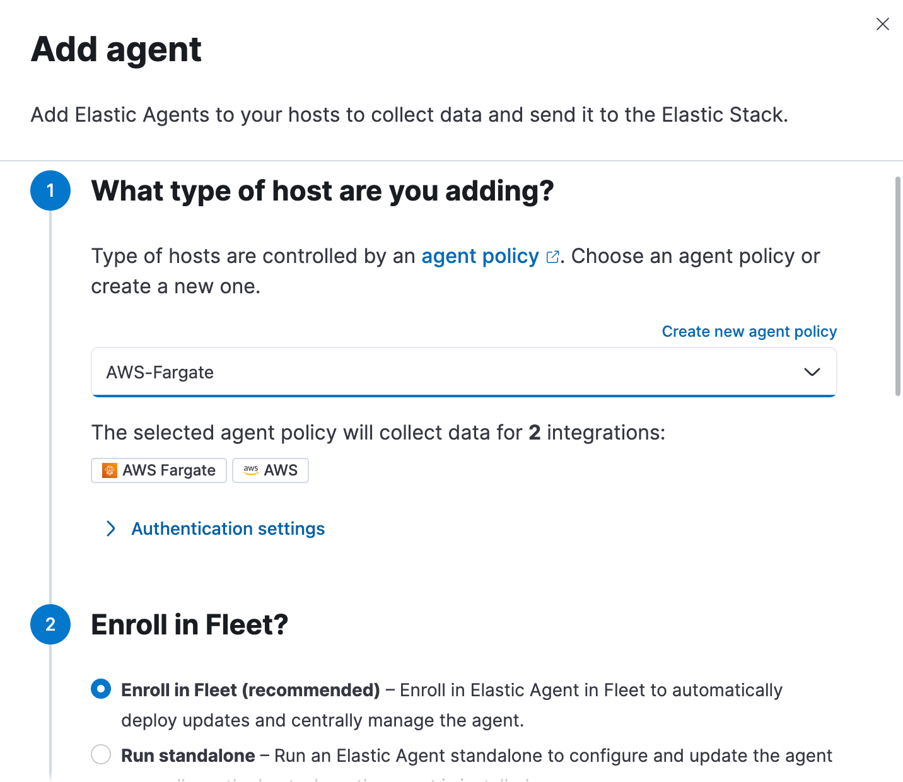Click the policy dropdown's down arrow
This screenshot has height=782, width=903.
tap(812, 372)
